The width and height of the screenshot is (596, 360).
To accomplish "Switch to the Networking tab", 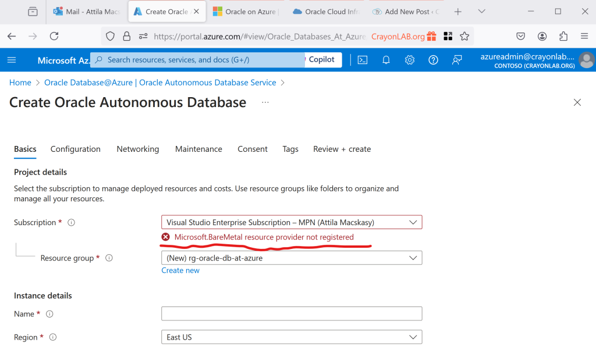I will (x=137, y=149).
